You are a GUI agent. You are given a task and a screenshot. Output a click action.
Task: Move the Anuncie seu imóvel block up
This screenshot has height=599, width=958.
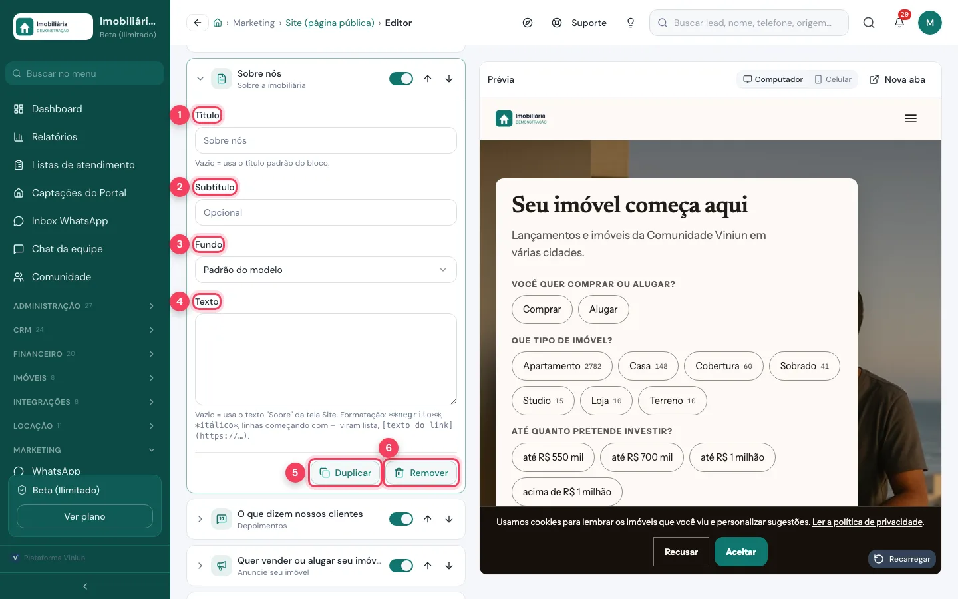pos(428,566)
